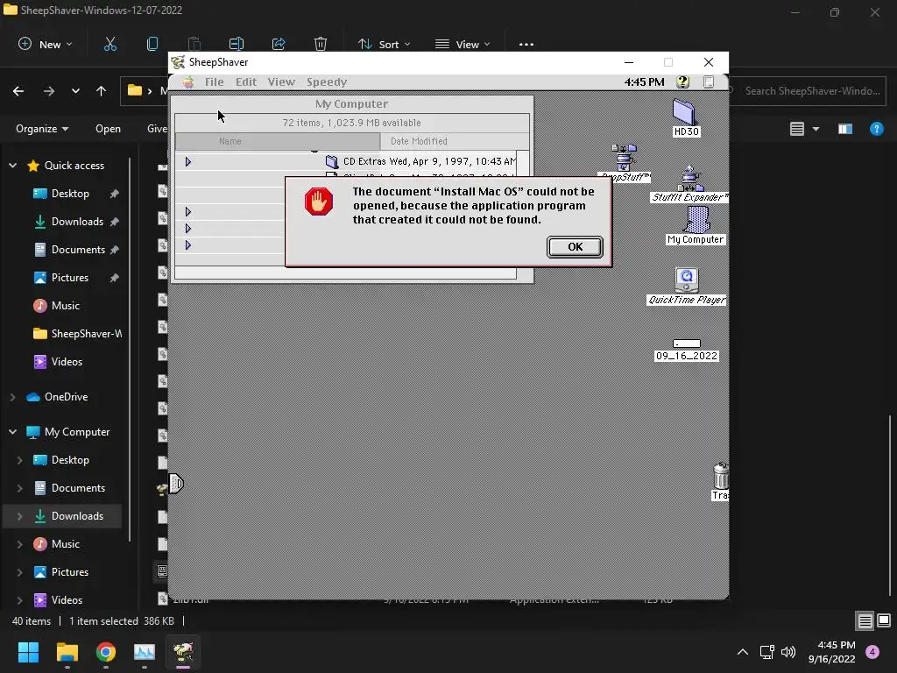
Task: Open recent locations chevron
Action: (75, 91)
